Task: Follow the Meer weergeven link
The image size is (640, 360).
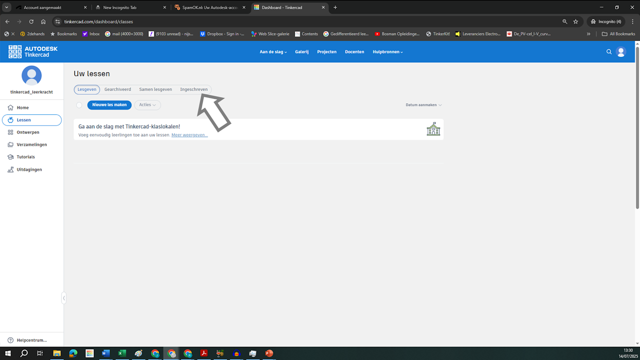Action: [x=189, y=135]
